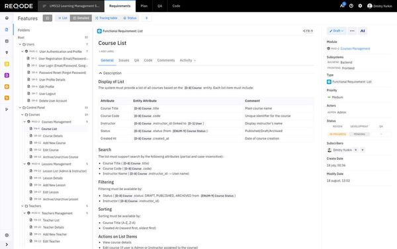Open the requirements document icon in left sidebar
Viewport: 397px width, 249px height.
[x=7, y=30]
